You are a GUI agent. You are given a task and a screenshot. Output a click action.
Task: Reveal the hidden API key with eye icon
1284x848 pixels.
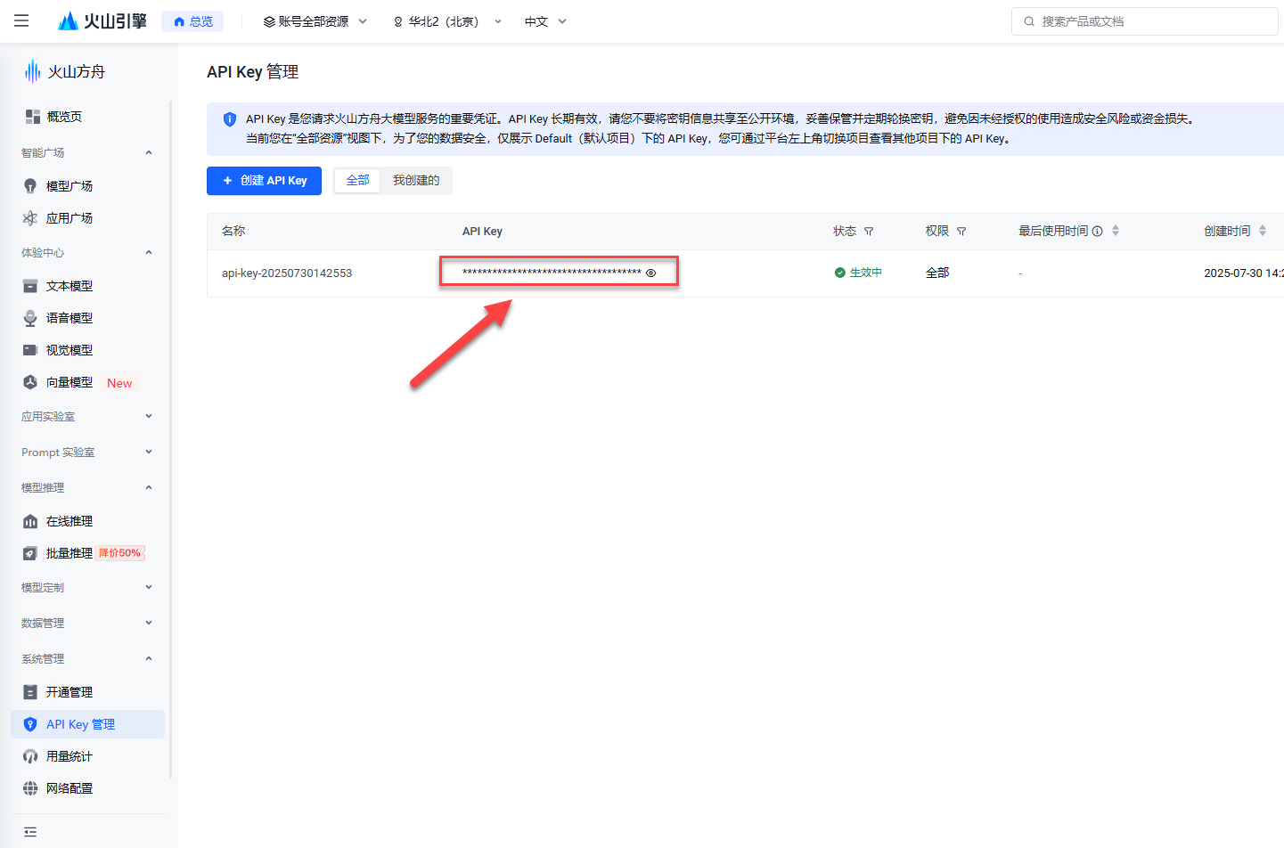[x=650, y=273]
